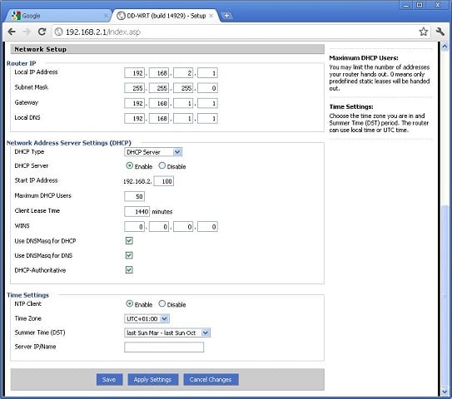Screen dimensions: 452x399
Task: Toggle Use DNSMasq for DNS checkbox
Action: [x=129, y=255]
